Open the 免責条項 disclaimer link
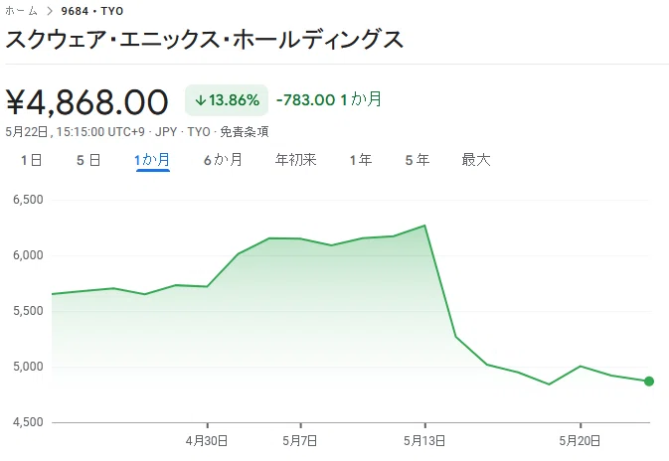This screenshot has width=669, height=461. click(245, 132)
